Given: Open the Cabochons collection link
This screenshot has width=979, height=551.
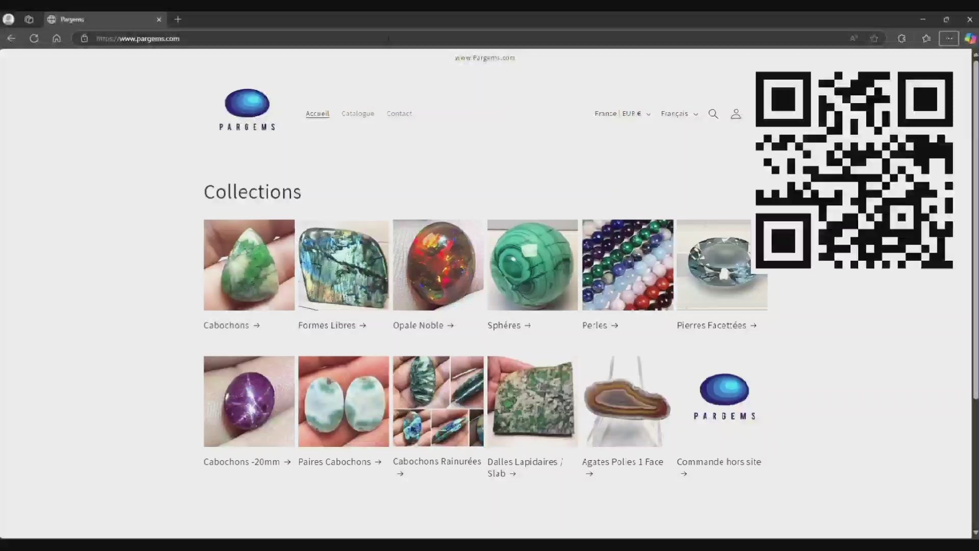Looking at the screenshot, I should [x=231, y=325].
